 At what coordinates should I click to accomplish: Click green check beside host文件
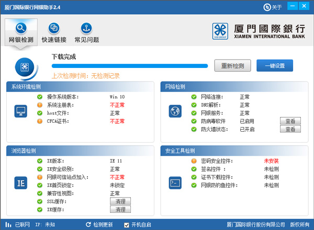pyautogui.click(x=40, y=113)
